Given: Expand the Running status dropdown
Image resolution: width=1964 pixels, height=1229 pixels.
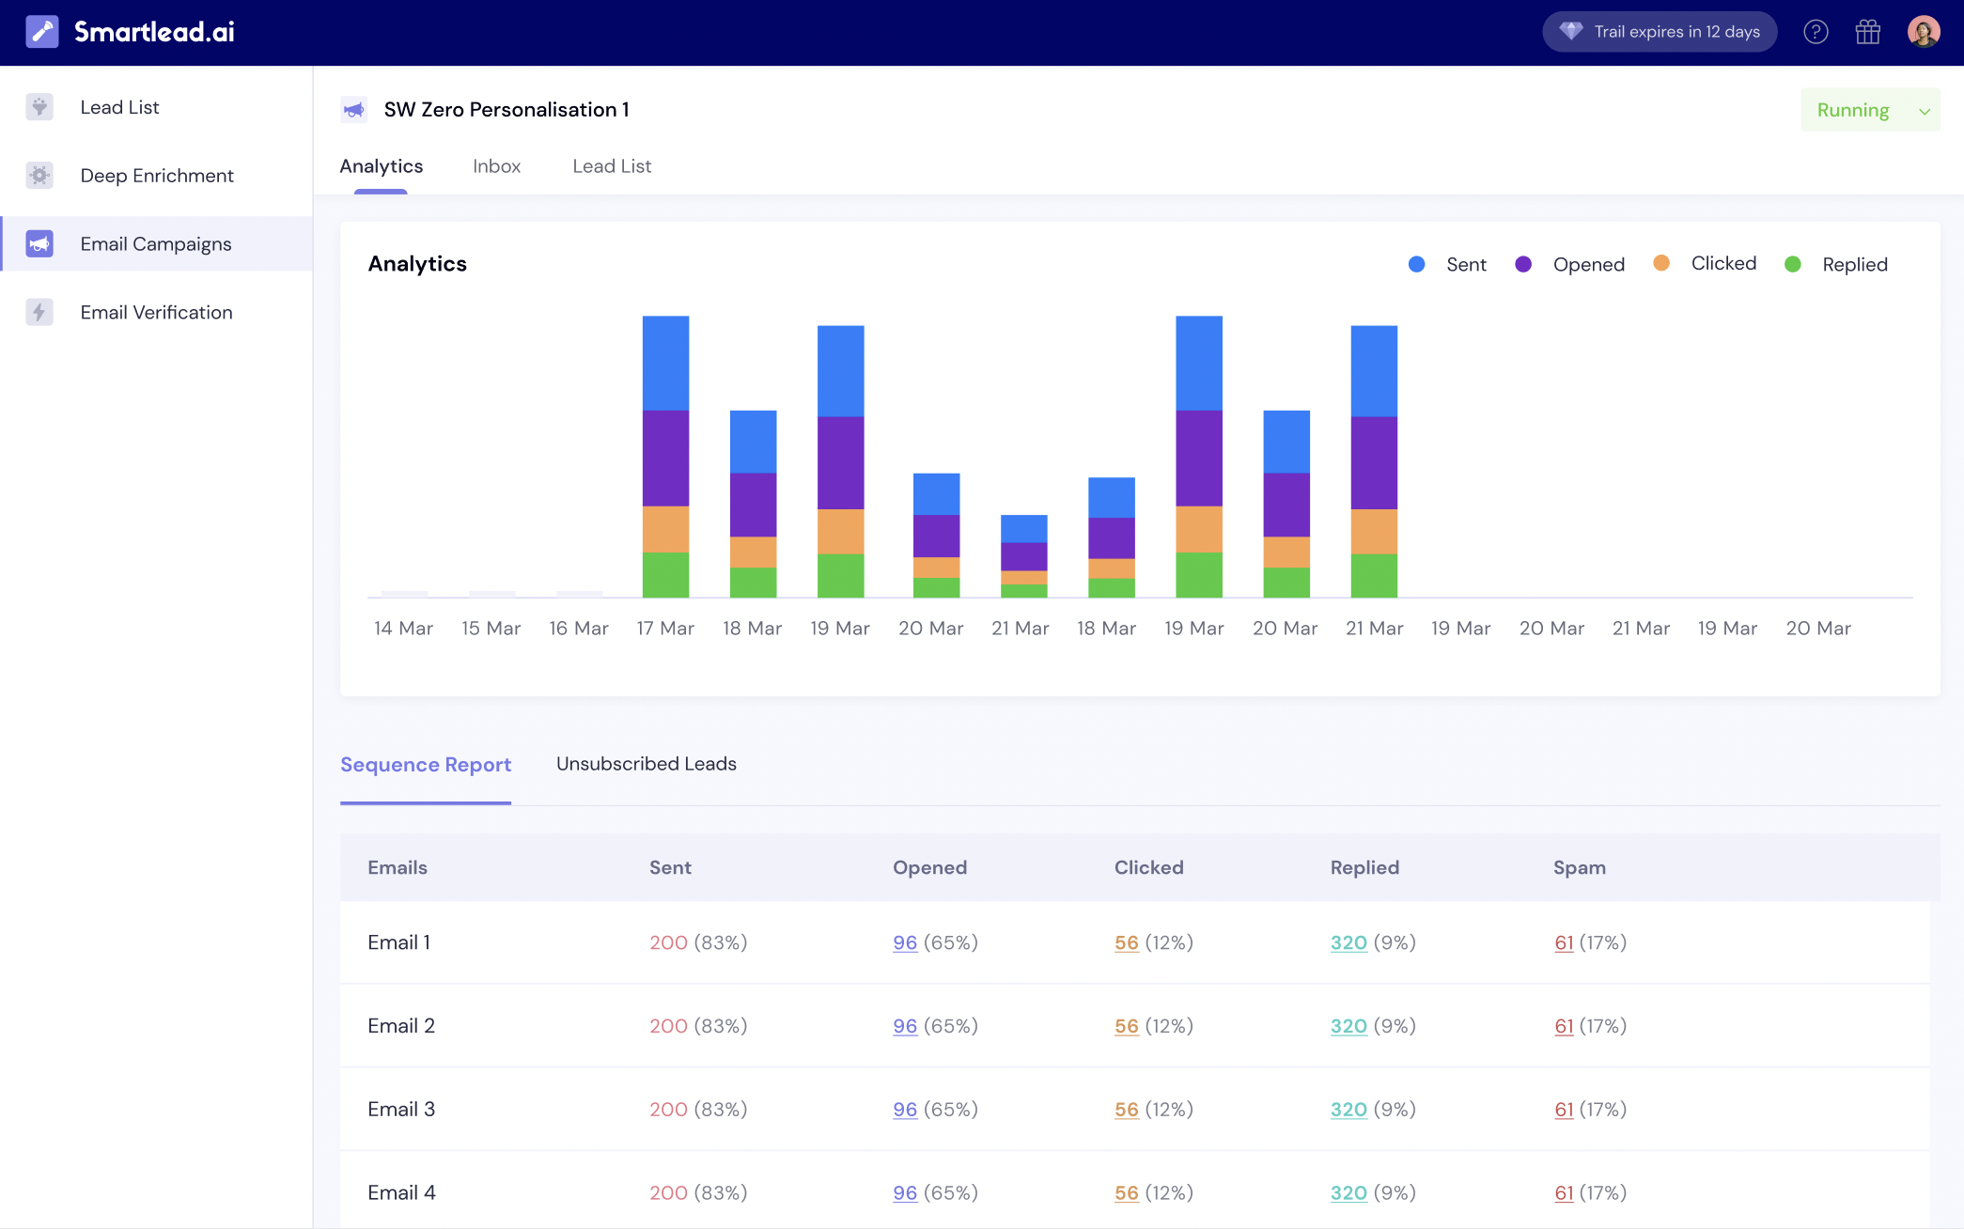Looking at the screenshot, I should tap(1870, 109).
